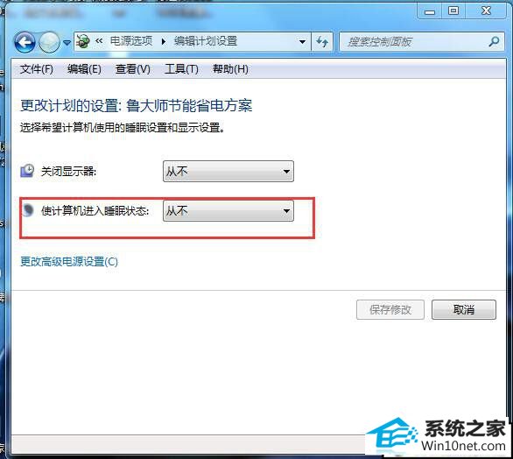Open the 文件(F) menu
This screenshot has height=459, width=513.
36,69
